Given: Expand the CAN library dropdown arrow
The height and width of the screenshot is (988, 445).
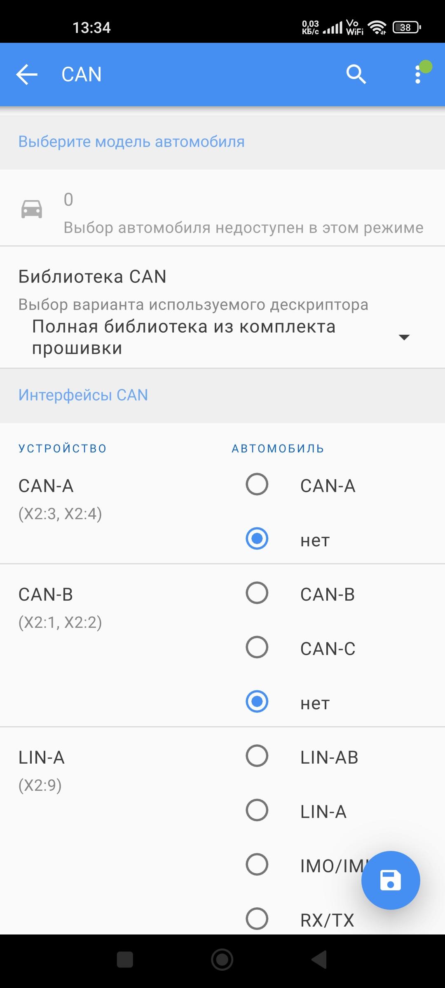Looking at the screenshot, I should [404, 337].
